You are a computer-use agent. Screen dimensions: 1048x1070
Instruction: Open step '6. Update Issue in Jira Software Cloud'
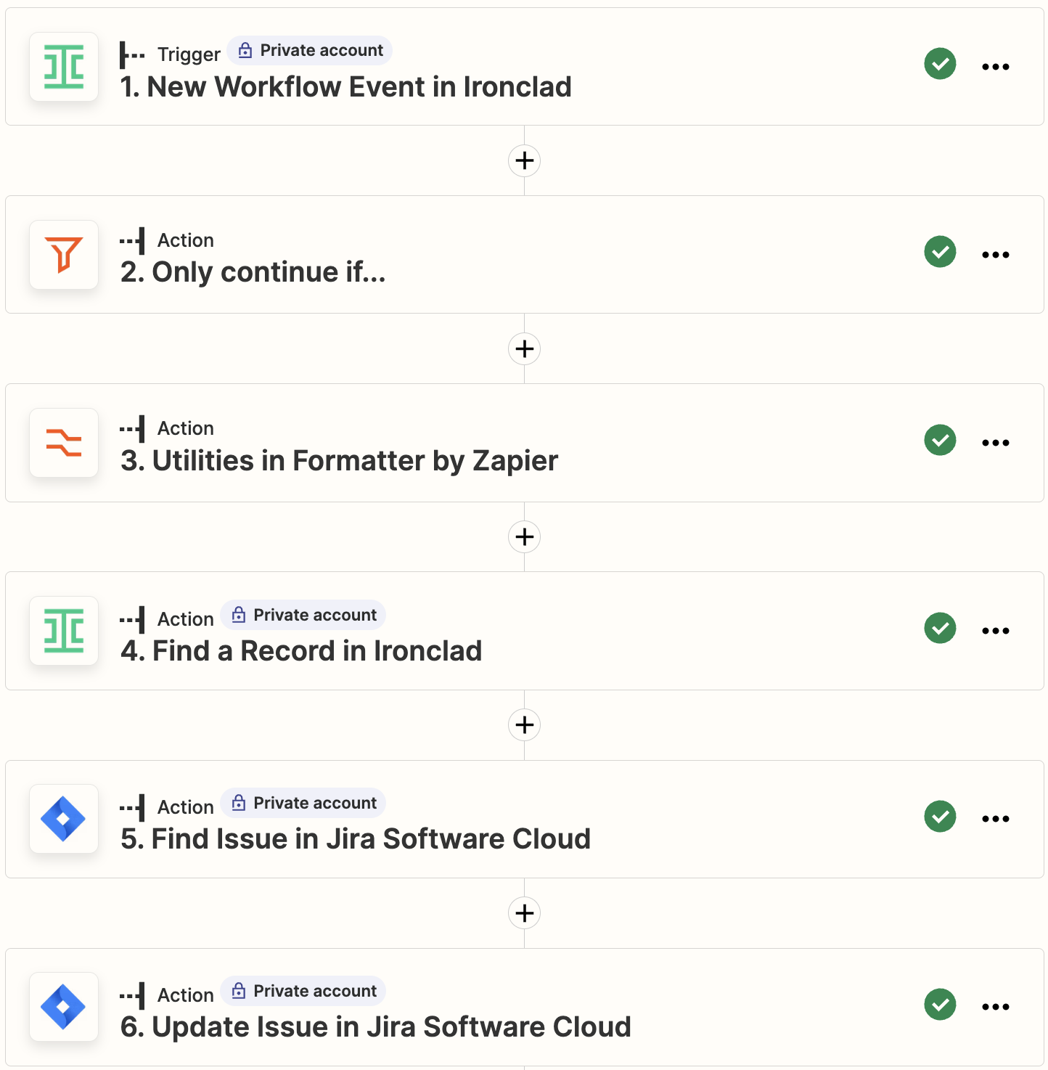pos(524,1007)
